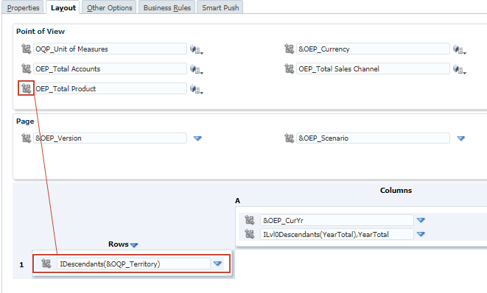Click member selector icon for &OEP_Currency
The image size is (487, 293).
click(x=289, y=49)
